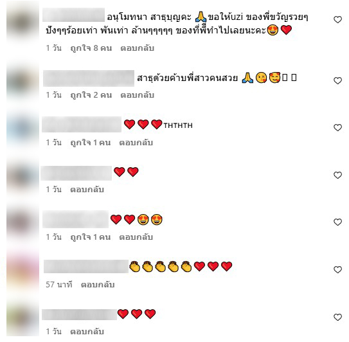Open profile picture of the first commenter
The height and width of the screenshot is (342, 349).
pos(22,23)
